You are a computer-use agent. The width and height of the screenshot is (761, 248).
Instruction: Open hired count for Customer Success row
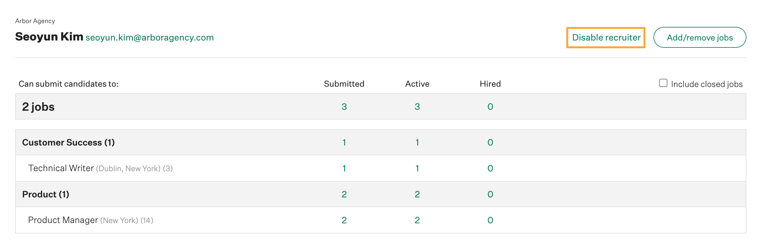490,142
